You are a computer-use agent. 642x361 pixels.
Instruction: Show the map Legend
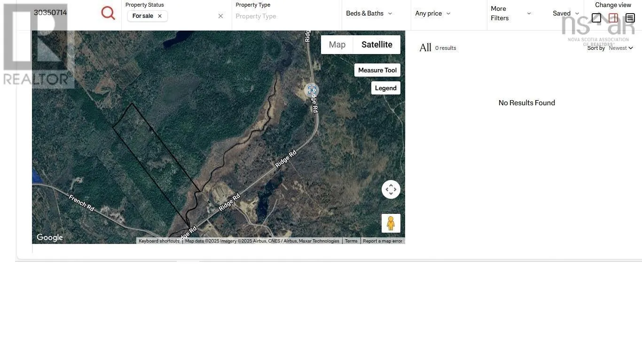(385, 88)
